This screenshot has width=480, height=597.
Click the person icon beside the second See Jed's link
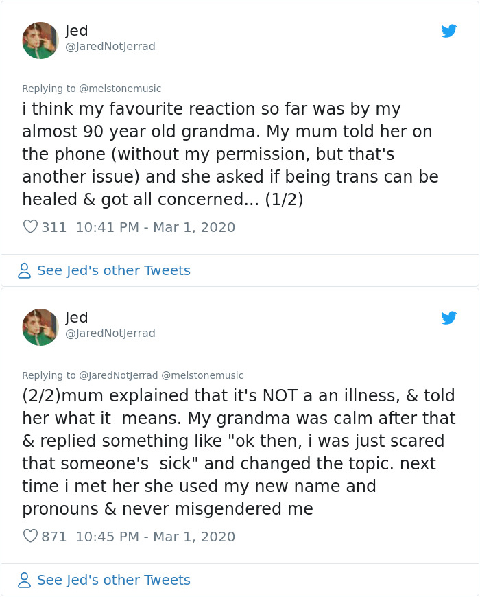point(25,580)
